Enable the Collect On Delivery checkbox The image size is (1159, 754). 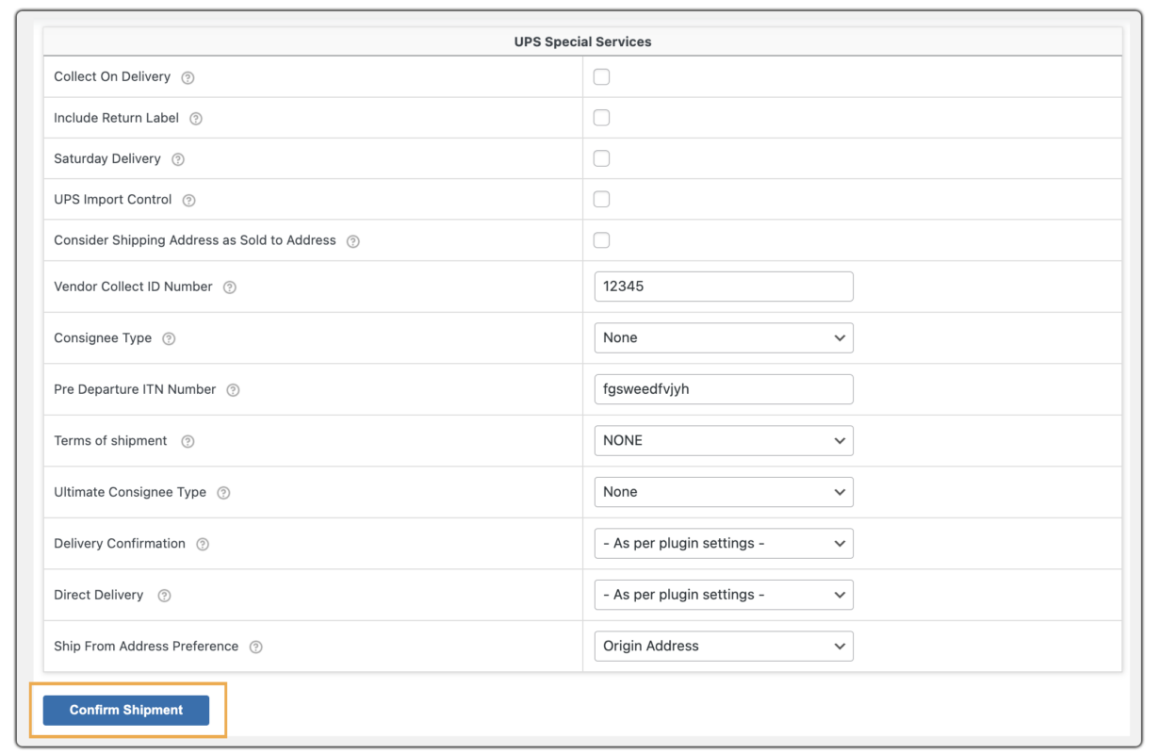601,76
